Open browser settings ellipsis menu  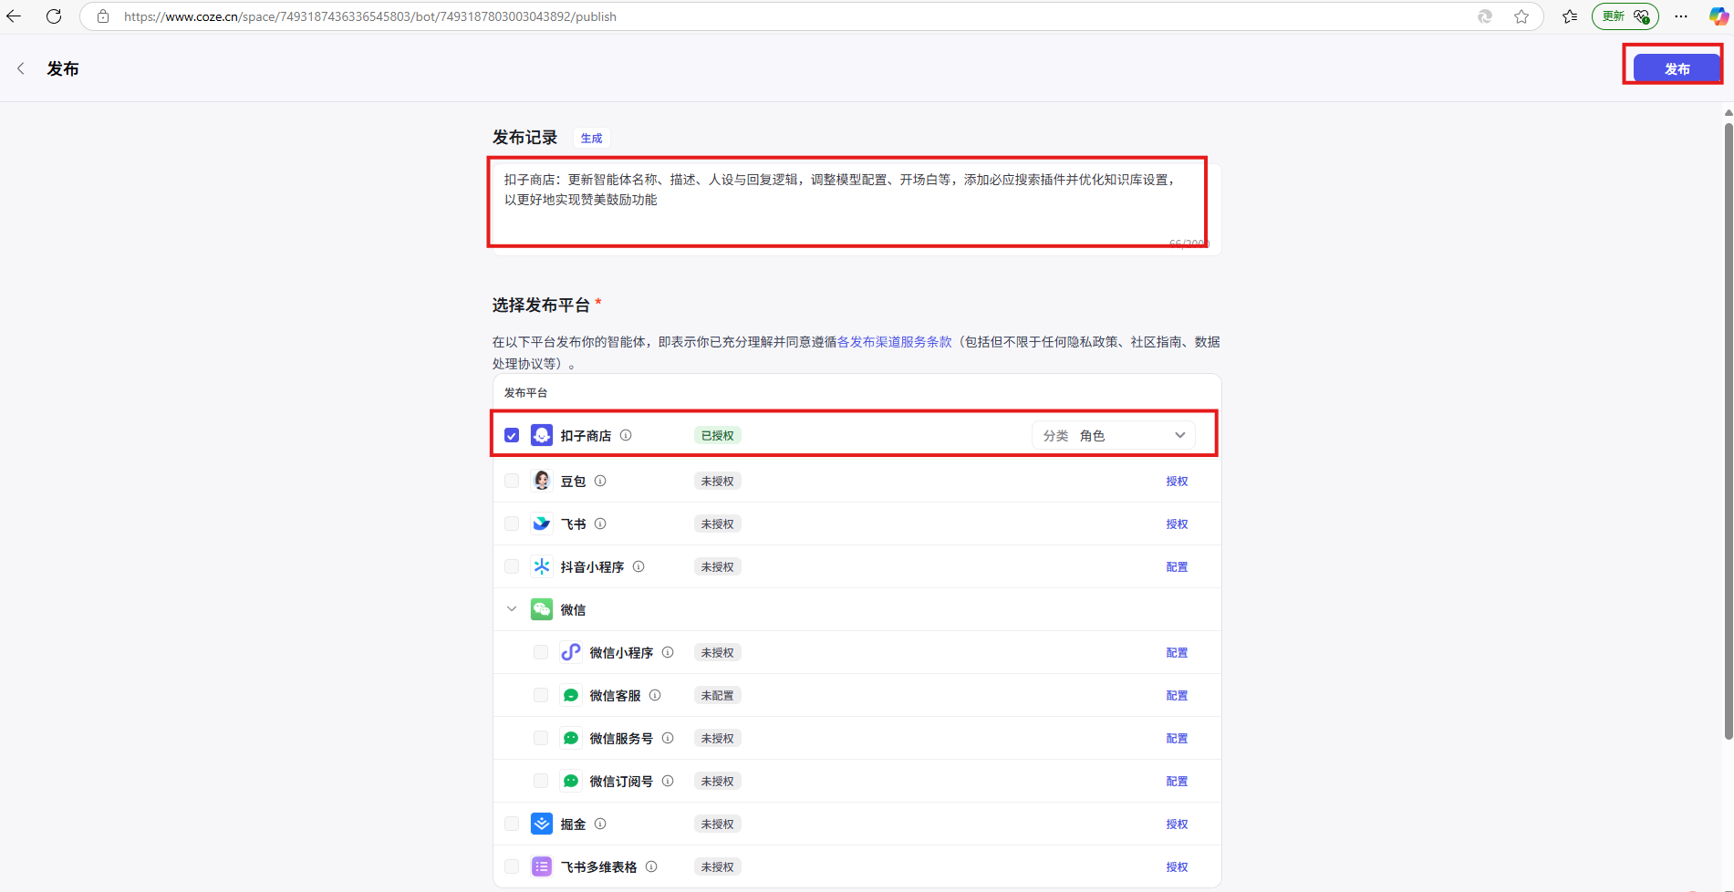tap(1681, 16)
